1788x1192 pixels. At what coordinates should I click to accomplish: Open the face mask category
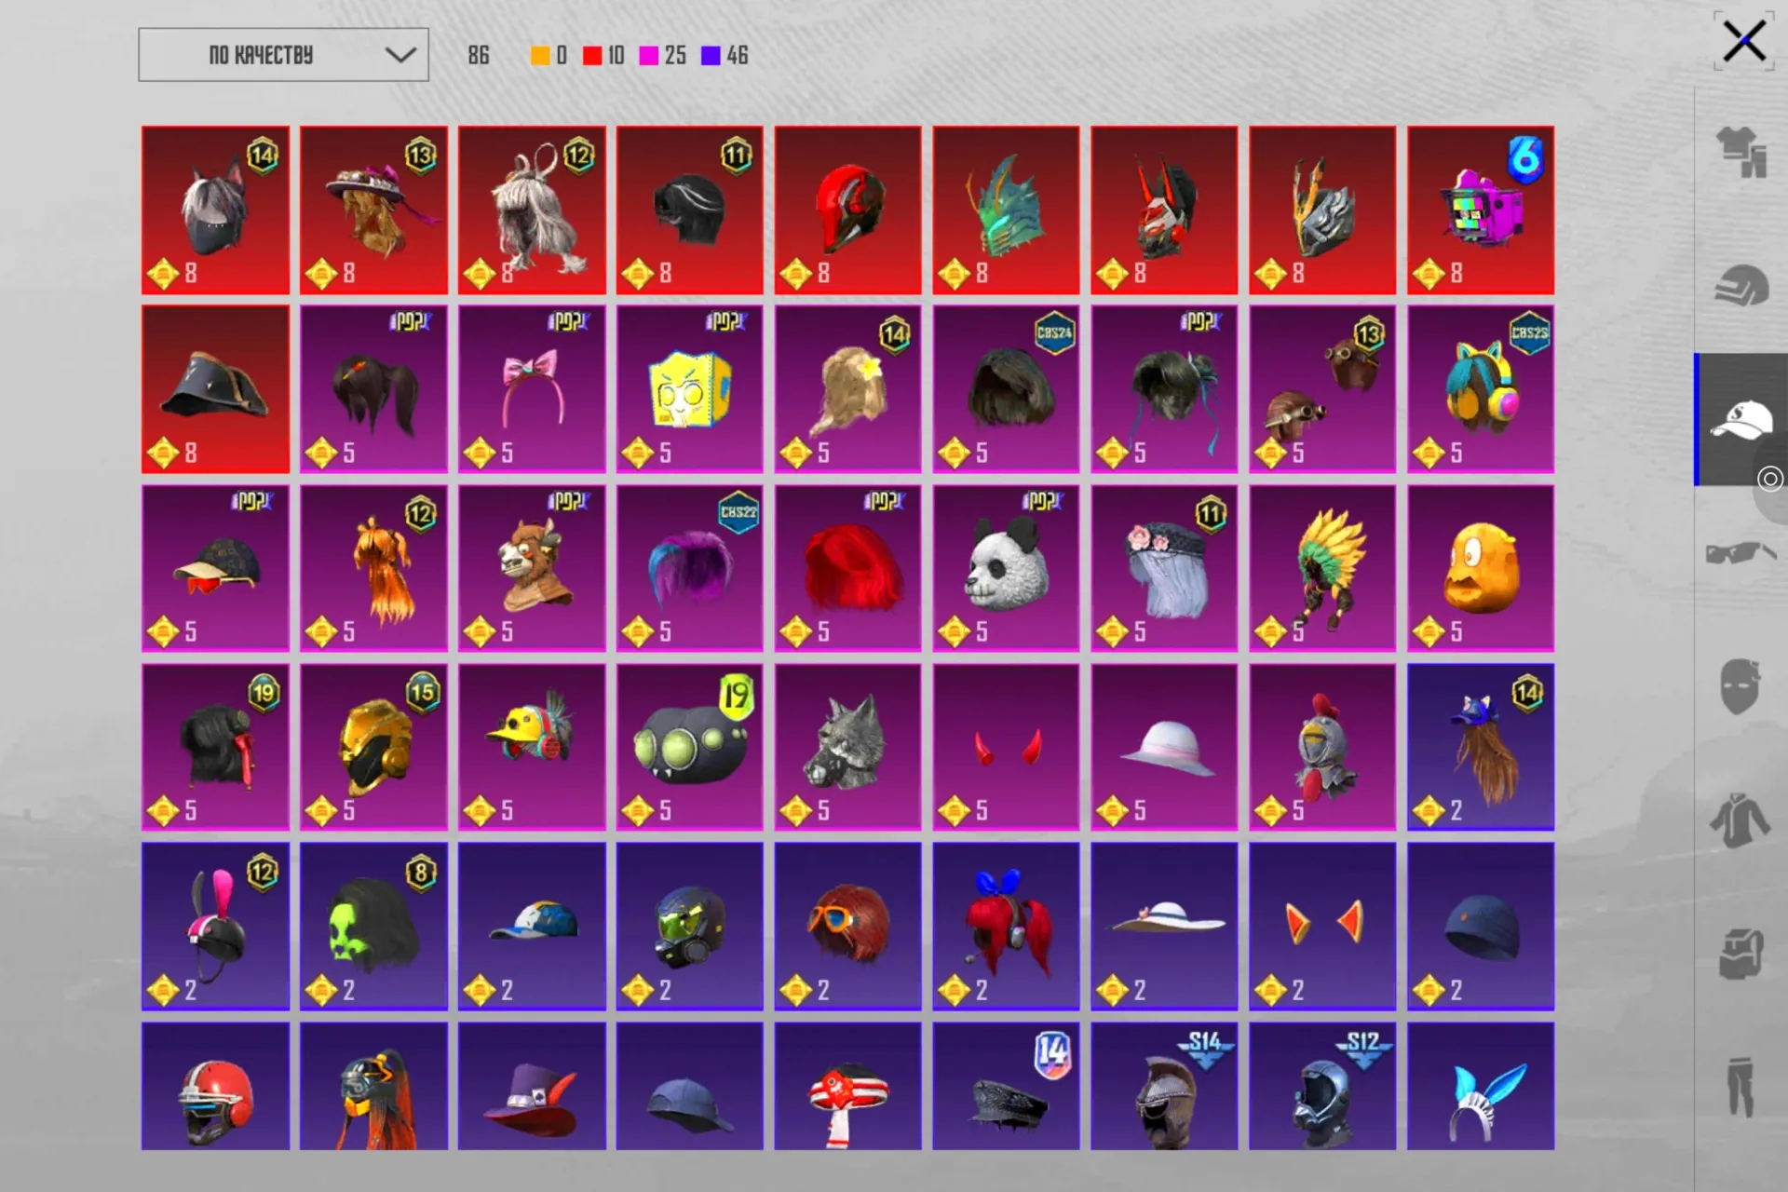(1740, 686)
